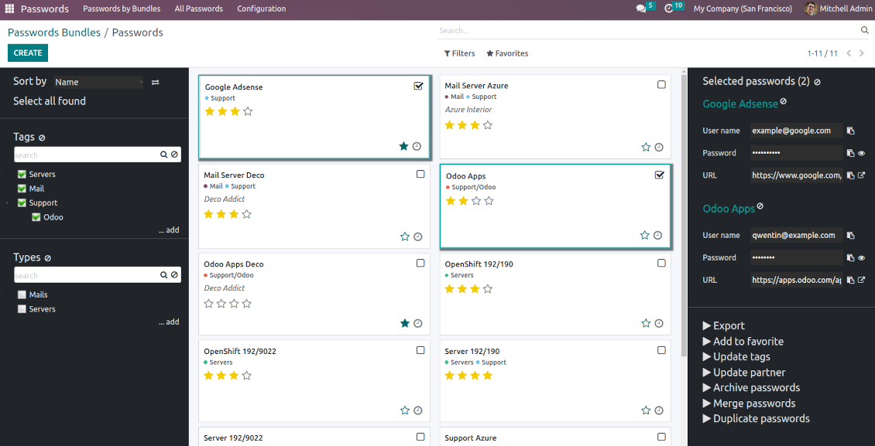
Task: Open the activities clock icon with badge 10
Action: tap(668, 9)
